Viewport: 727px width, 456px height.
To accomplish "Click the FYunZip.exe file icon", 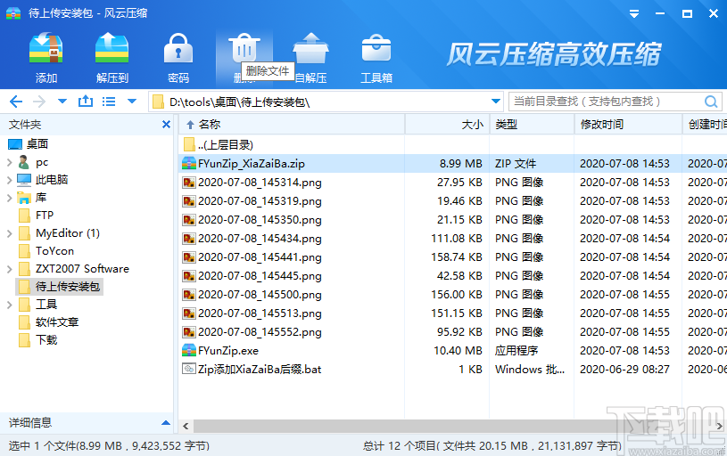I will click(189, 350).
